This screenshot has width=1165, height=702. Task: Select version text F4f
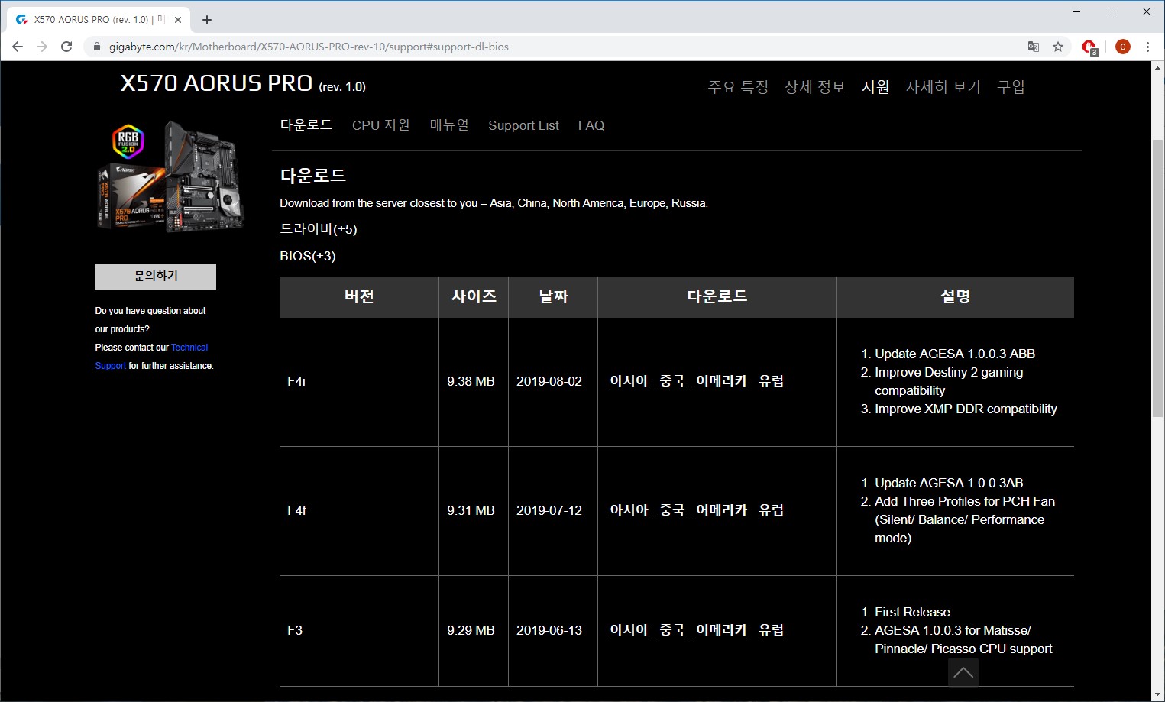point(297,510)
